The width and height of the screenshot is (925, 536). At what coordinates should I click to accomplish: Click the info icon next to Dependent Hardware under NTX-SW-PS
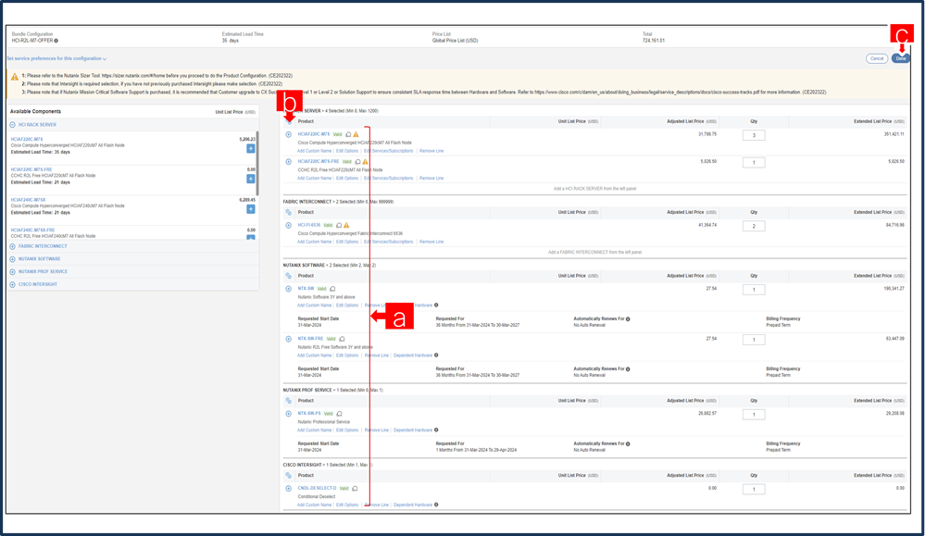coord(436,430)
